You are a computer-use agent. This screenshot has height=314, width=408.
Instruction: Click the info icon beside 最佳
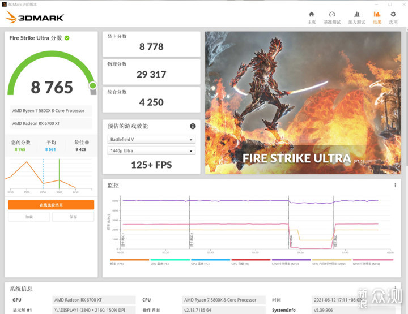87,143
